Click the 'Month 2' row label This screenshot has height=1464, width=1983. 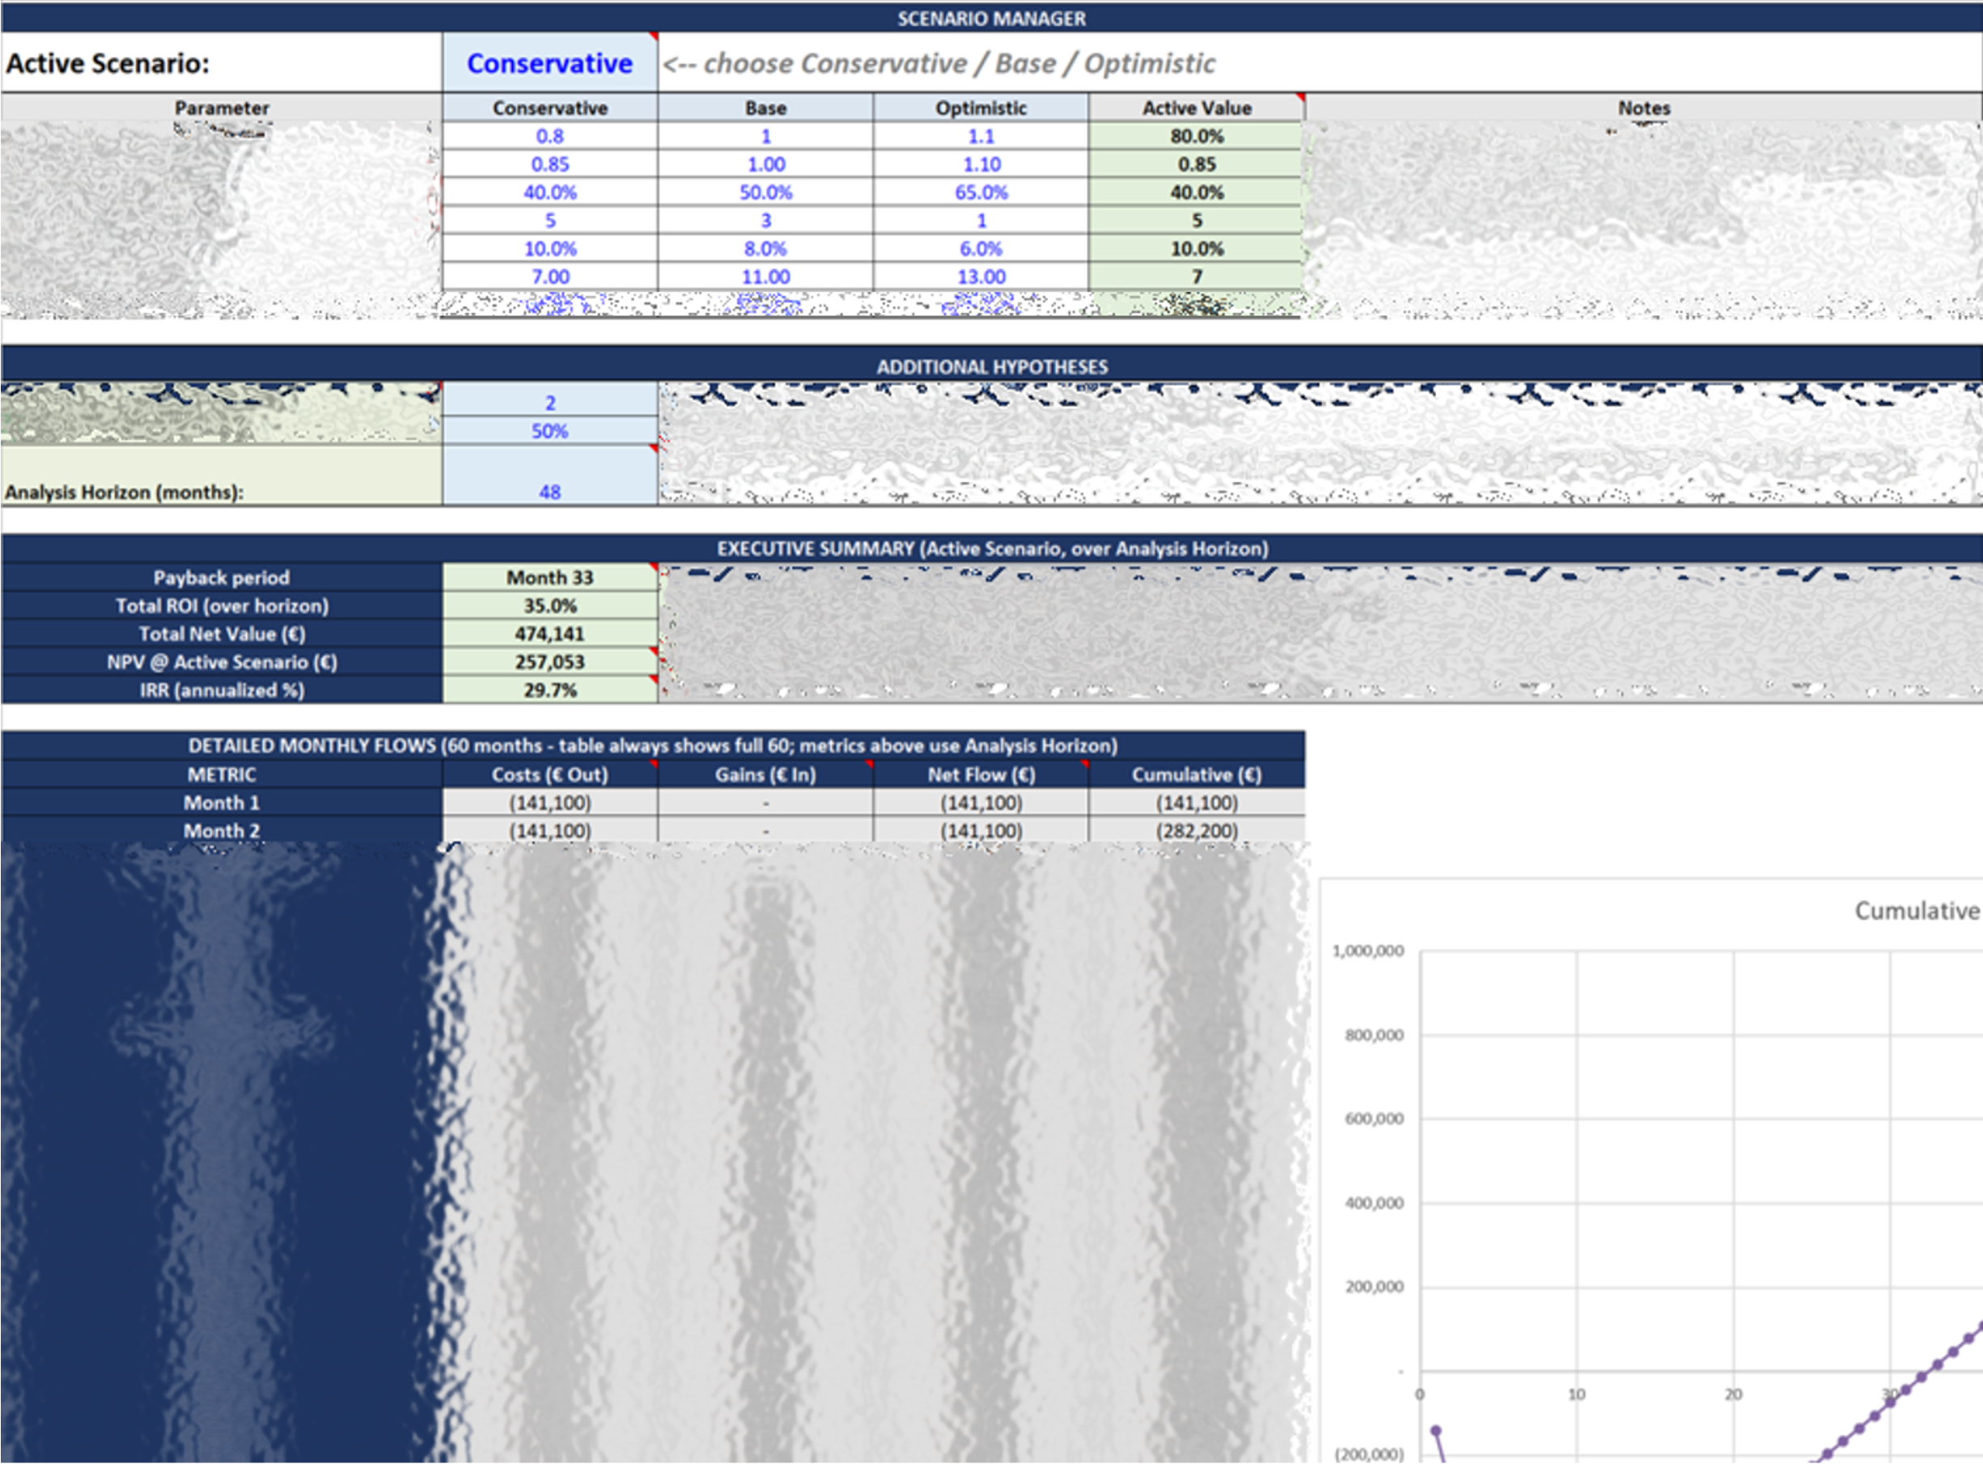[222, 831]
